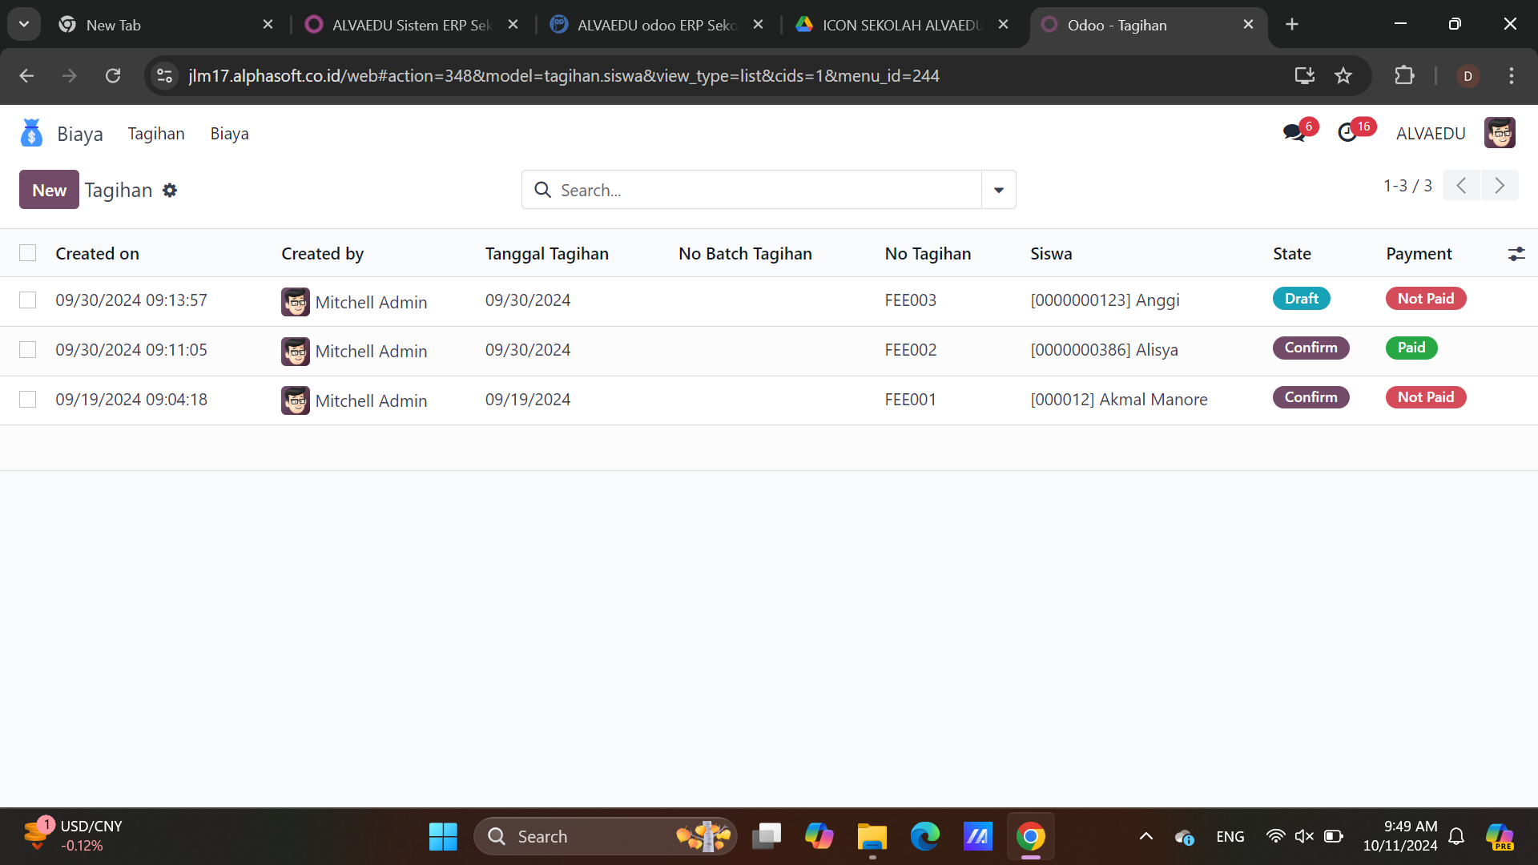Click the Biaya money bag app icon

(x=31, y=133)
